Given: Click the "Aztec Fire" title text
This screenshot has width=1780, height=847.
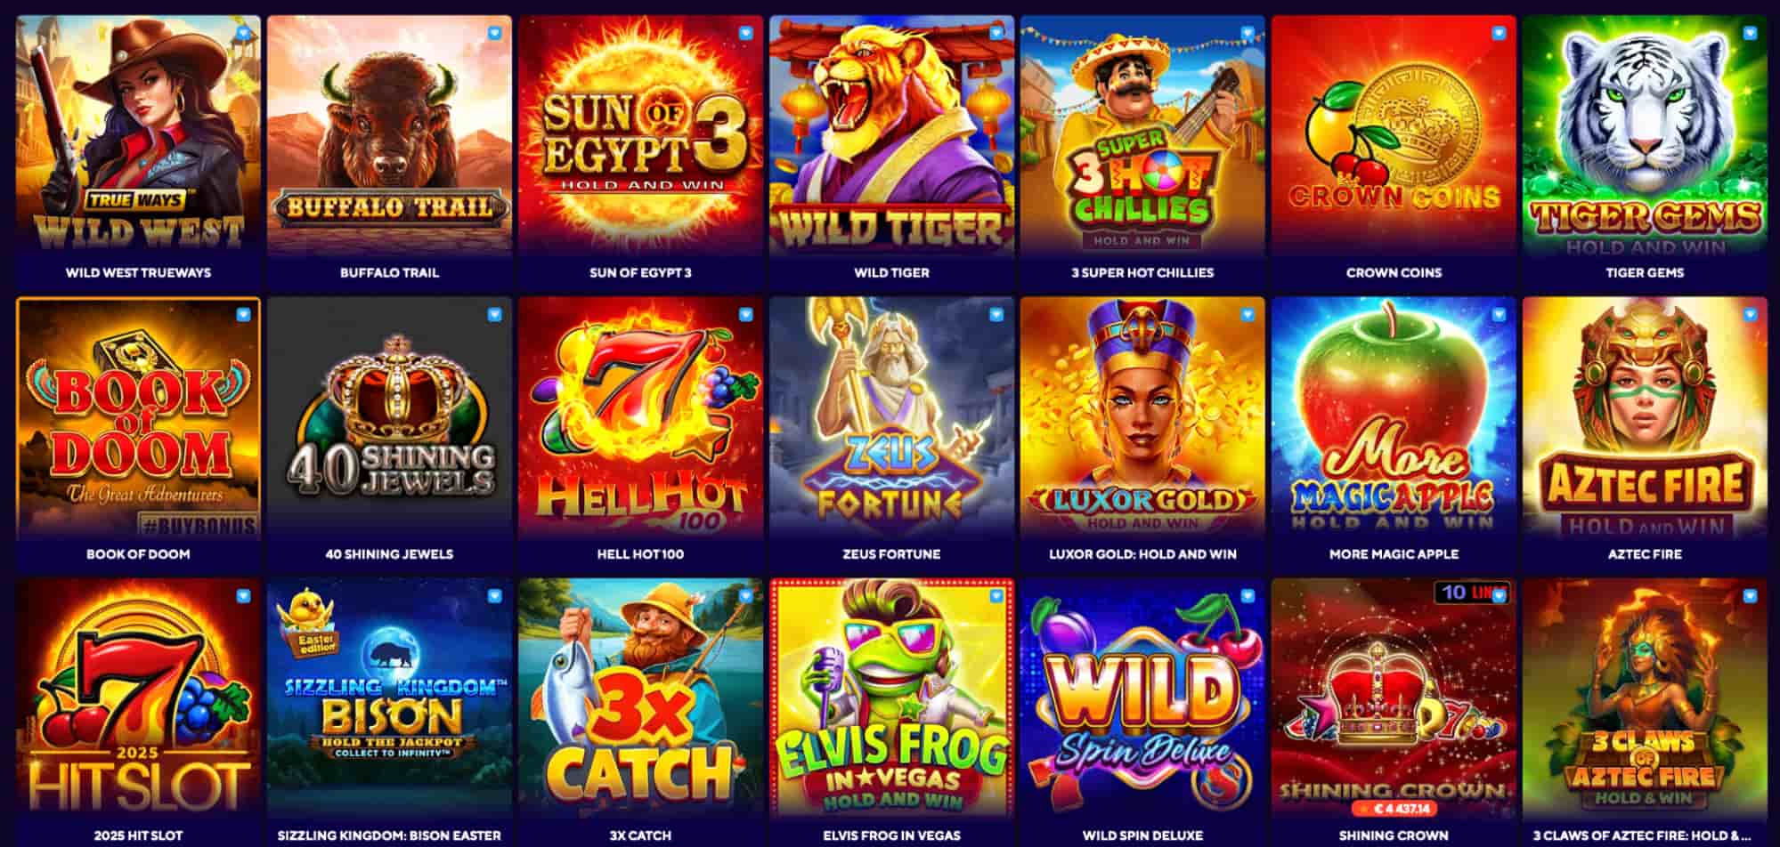Looking at the screenshot, I should [x=1645, y=553].
